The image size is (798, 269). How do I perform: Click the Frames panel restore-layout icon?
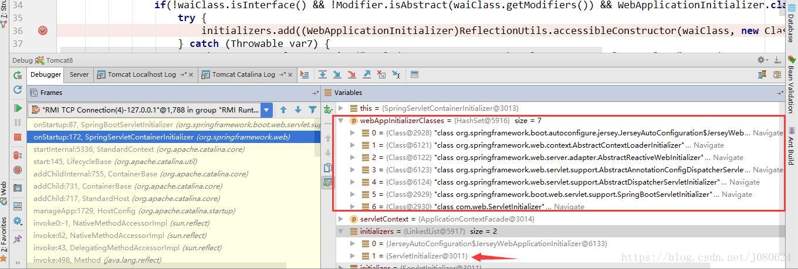coord(315,93)
